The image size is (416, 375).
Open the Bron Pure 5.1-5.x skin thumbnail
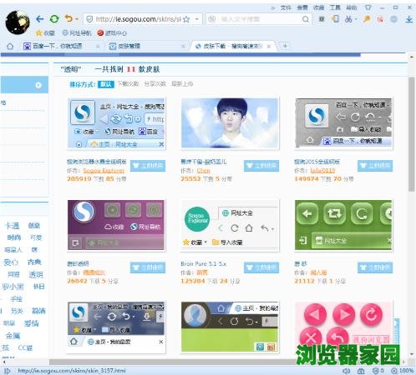pos(230,225)
